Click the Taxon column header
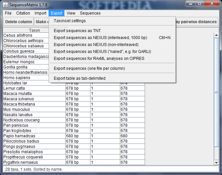The image size is (222, 175). coord(26,30)
